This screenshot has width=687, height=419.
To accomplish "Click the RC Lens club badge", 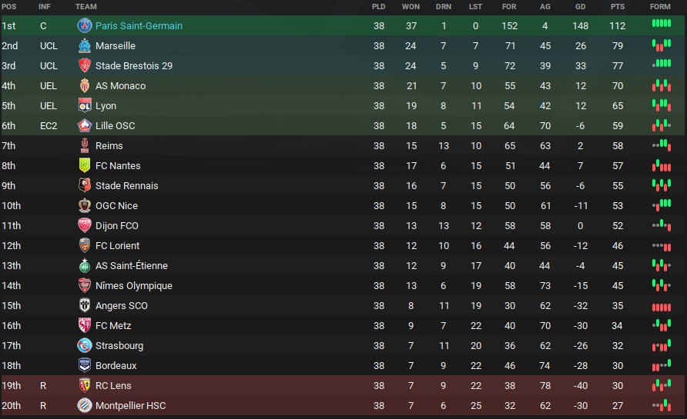I will coord(85,385).
